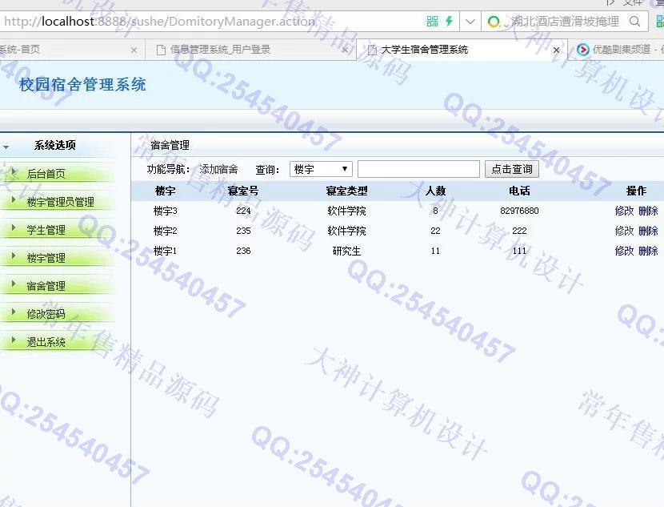Click the arrow icon beside 退出系统
Image resolution: width=664 pixels, height=507 pixels.
(x=14, y=340)
